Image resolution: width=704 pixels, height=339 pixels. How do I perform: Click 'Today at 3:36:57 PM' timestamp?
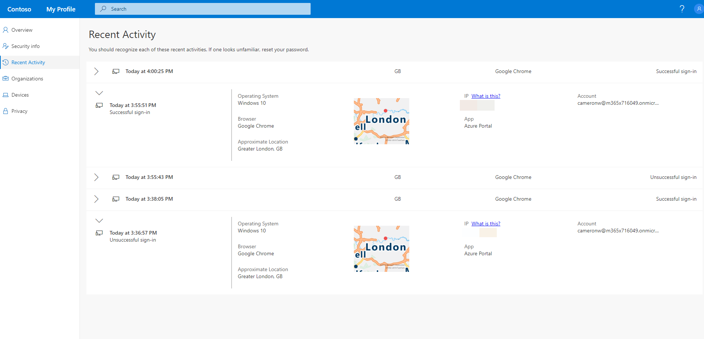tap(133, 233)
